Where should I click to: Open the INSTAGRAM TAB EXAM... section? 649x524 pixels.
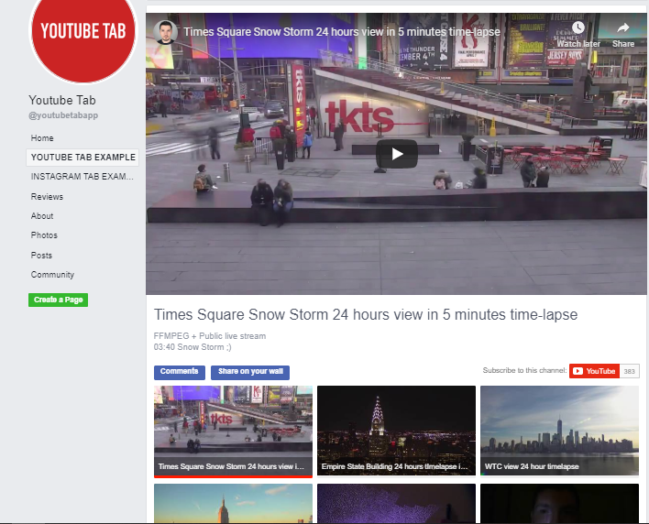click(x=82, y=177)
